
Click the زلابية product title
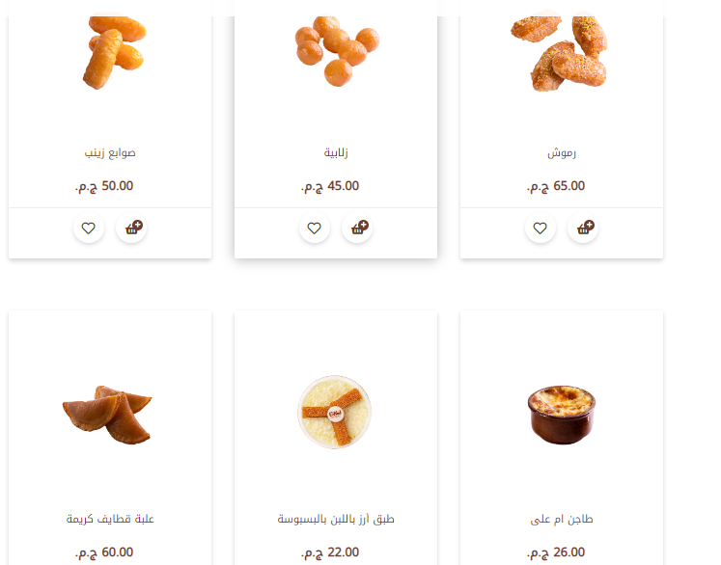[x=336, y=152]
